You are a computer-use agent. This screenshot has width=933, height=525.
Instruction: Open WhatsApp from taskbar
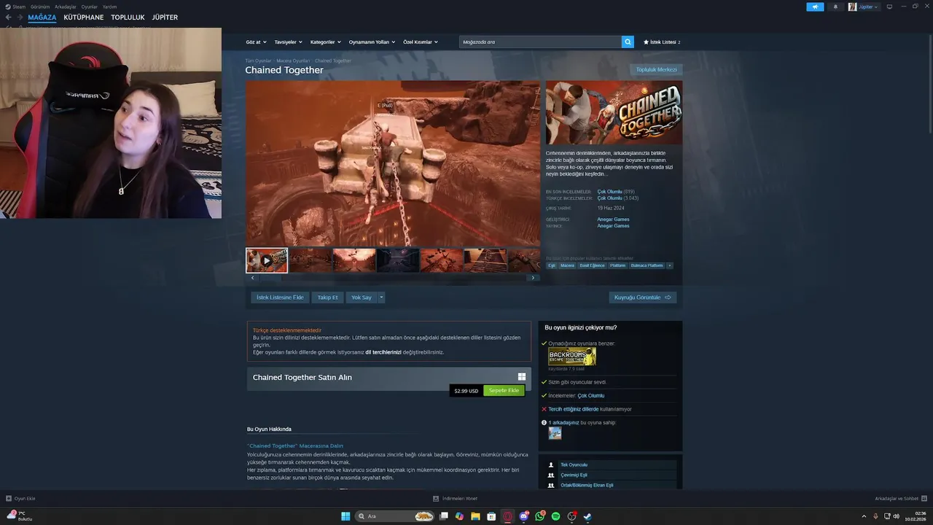(x=540, y=516)
